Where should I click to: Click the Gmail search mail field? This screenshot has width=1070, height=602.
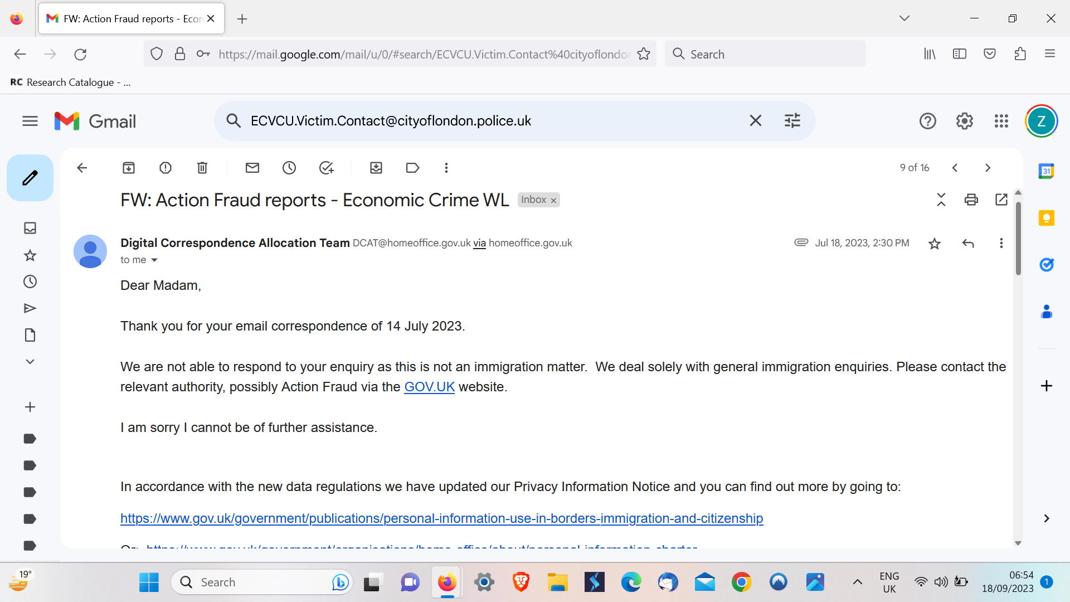pyautogui.click(x=490, y=121)
